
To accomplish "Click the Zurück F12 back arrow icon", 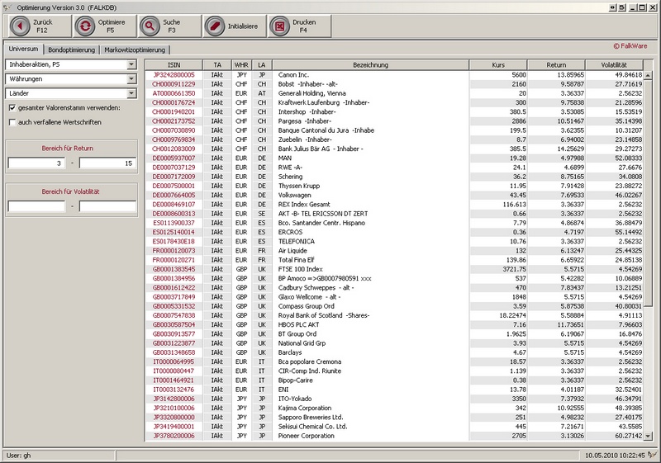I will pos(20,26).
